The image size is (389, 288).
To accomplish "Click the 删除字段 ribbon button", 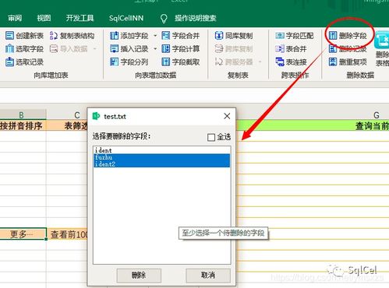I will click(348, 36).
